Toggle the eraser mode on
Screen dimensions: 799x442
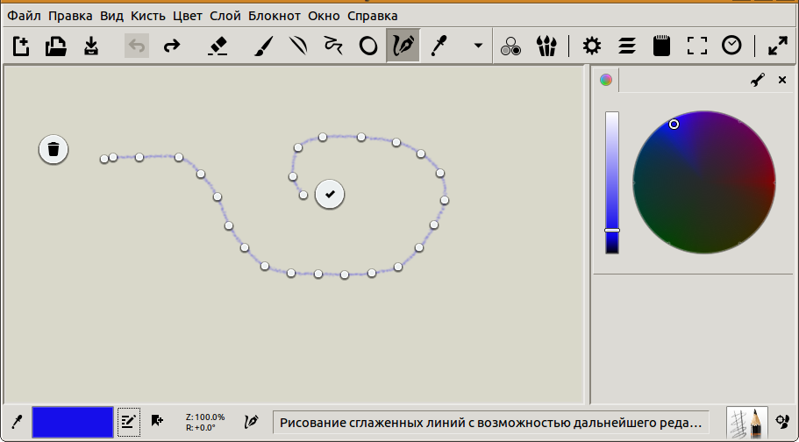218,46
